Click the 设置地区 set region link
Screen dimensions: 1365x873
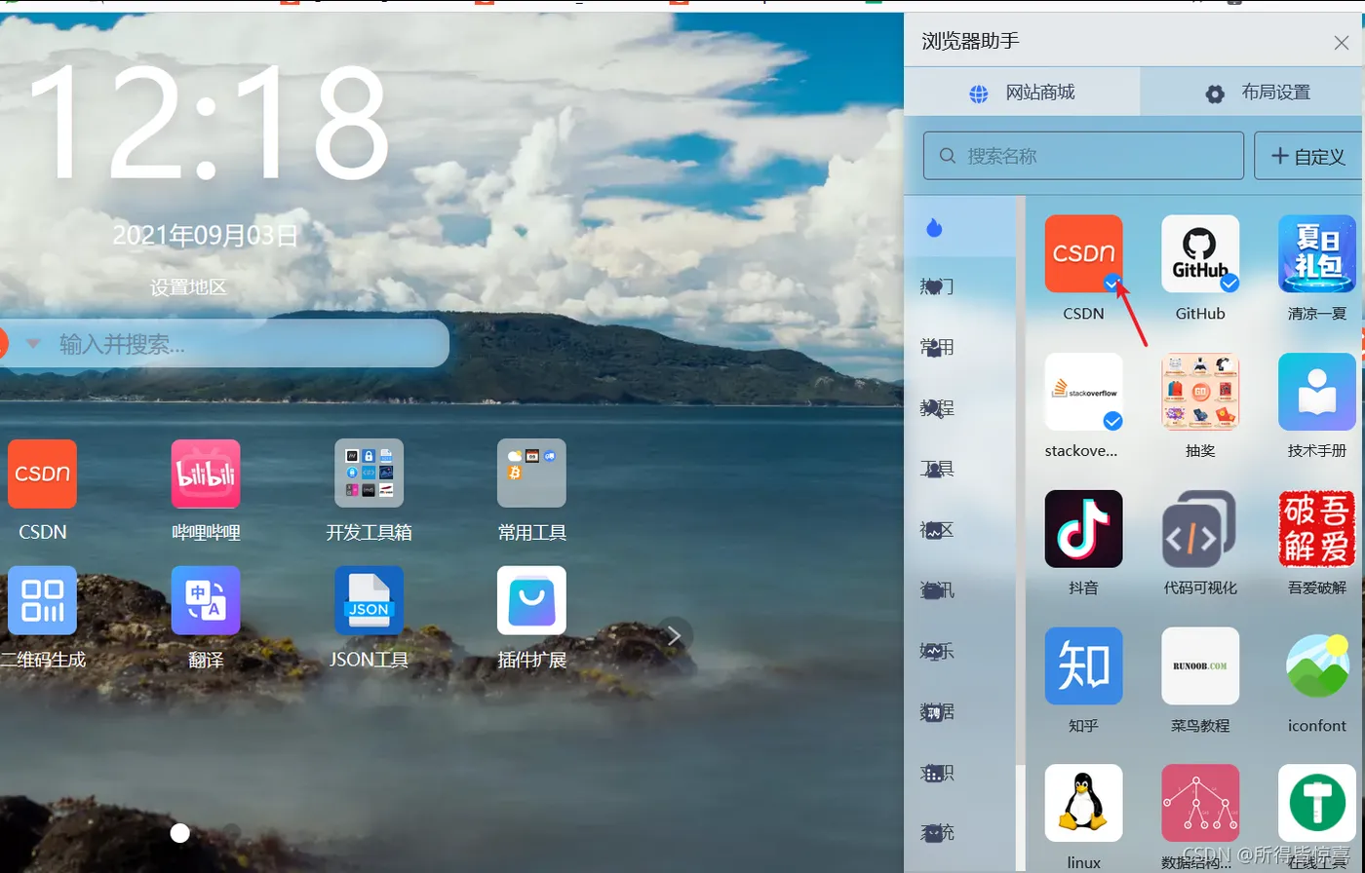(x=188, y=287)
